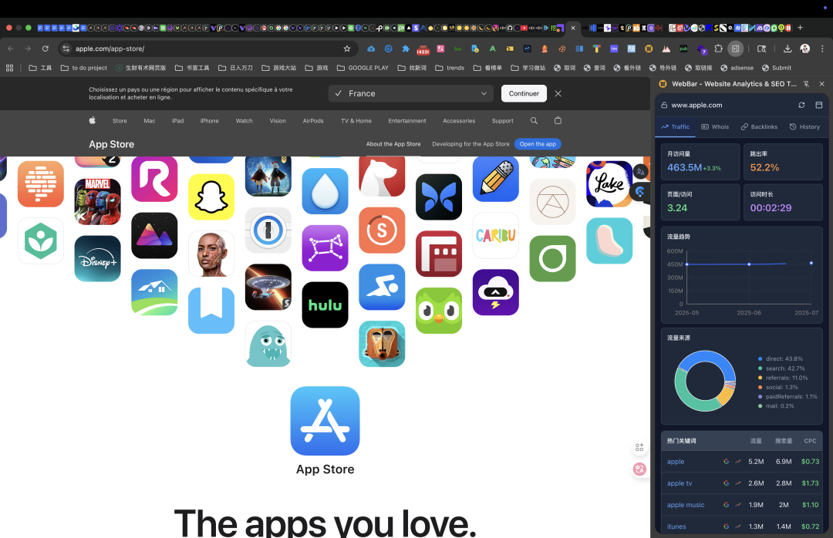Click the Duolingo owl app icon
The width and height of the screenshot is (833, 538).
click(439, 311)
